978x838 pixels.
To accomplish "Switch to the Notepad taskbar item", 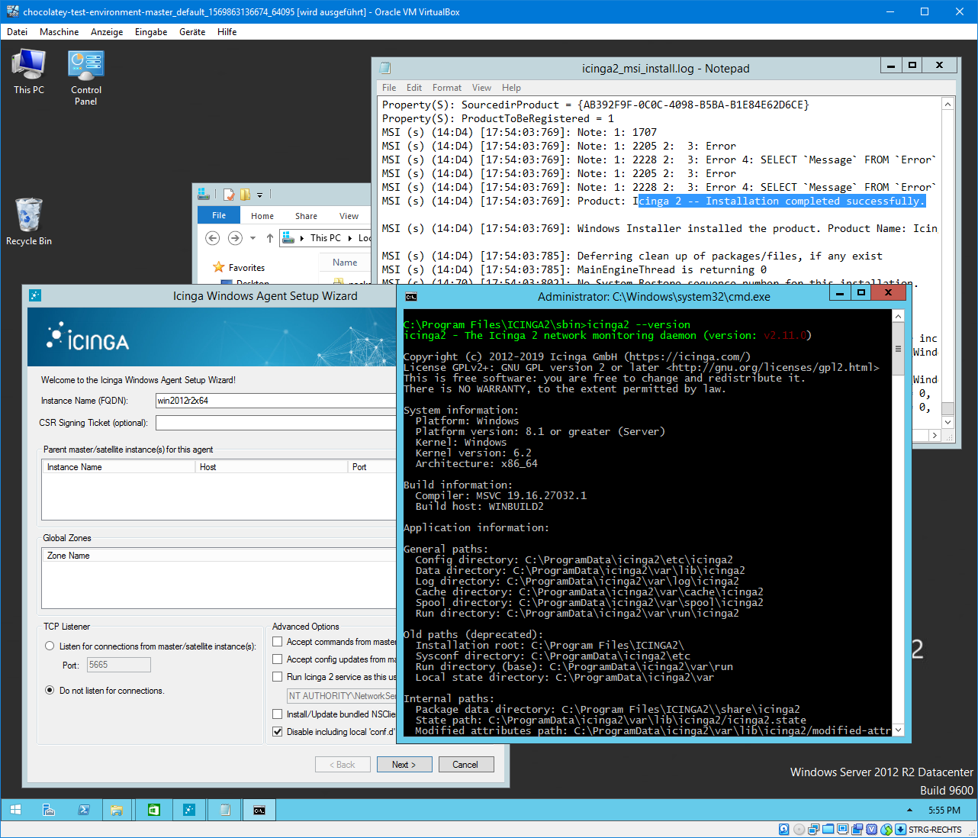I will pyautogui.click(x=224, y=810).
